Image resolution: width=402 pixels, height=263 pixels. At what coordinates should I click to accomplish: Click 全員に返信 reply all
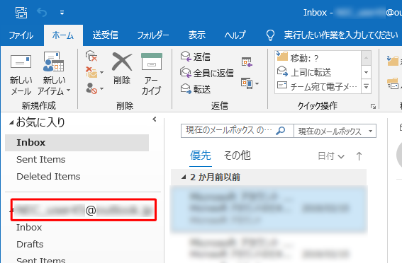[207, 73]
